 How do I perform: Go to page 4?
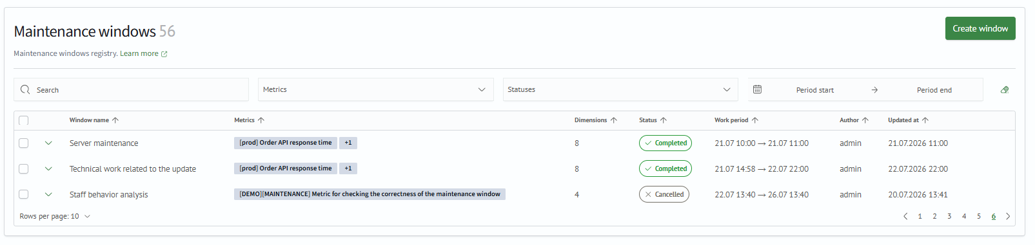964,216
